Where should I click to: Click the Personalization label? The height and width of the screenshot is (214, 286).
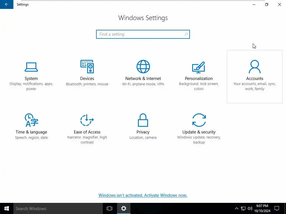tap(199, 78)
